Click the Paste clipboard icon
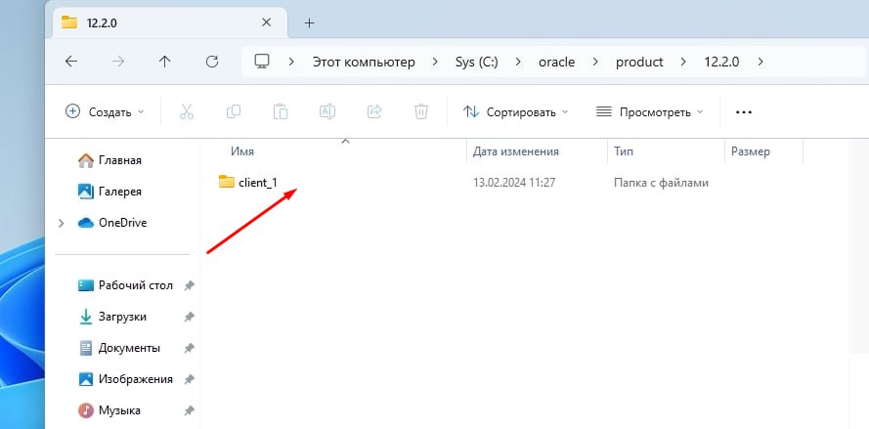Image resolution: width=869 pixels, height=429 pixels. click(x=281, y=112)
